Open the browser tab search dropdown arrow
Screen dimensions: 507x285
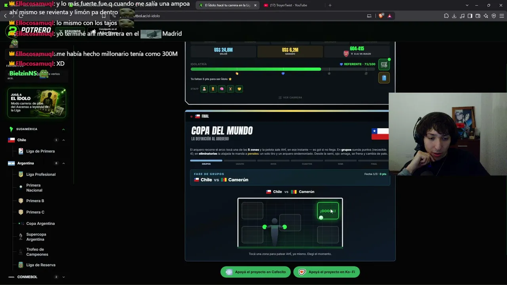tap(467, 5)
